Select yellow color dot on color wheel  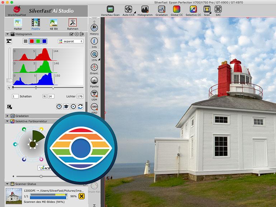[41, 129]
